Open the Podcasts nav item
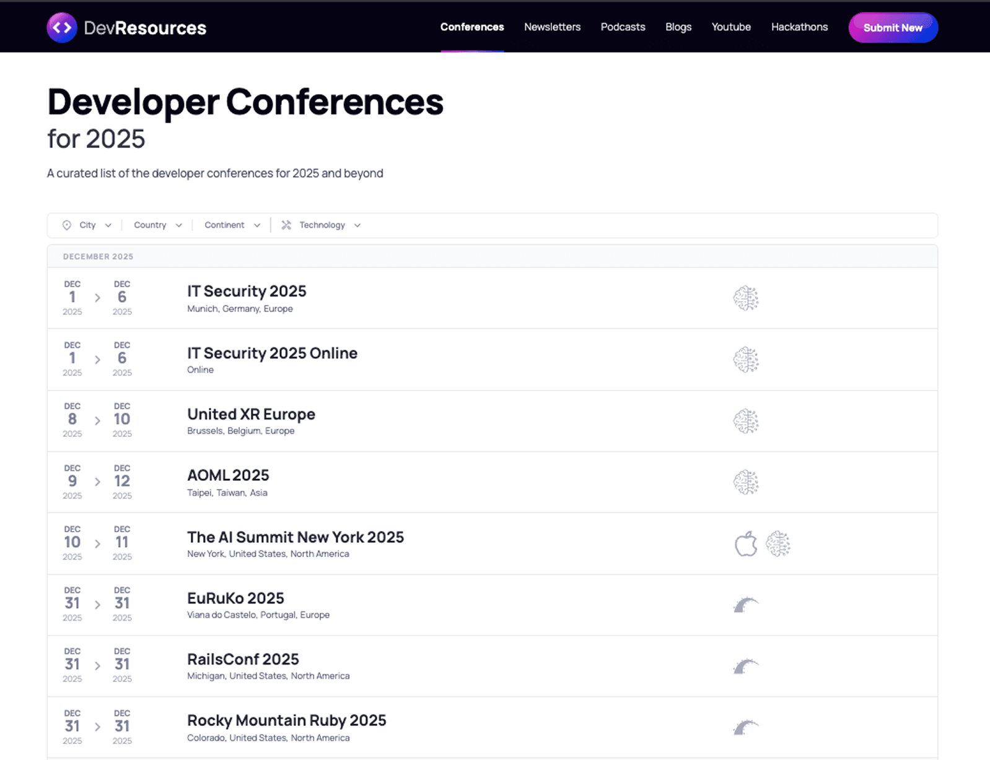 pos(623,27)
